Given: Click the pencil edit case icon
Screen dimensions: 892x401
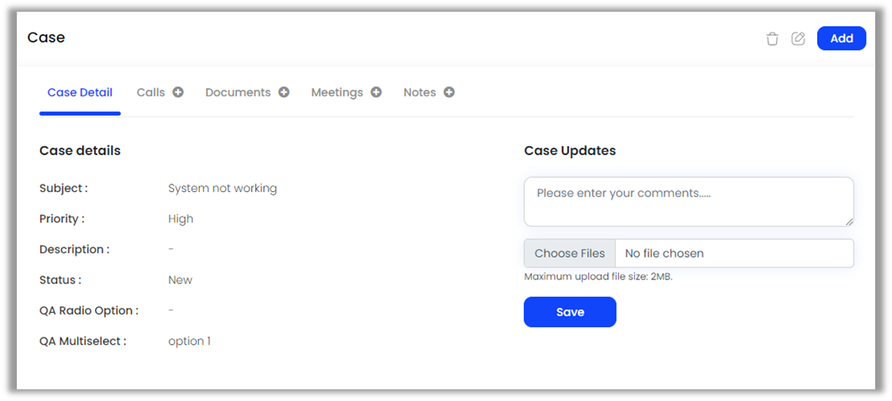Looking at the screenshot, I should pyautogui.click(x=798, y=39).
